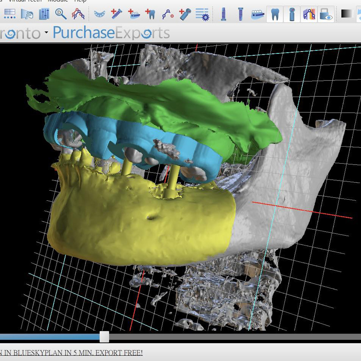Toggle teeth visibility tooth button
Viewport: 361px width, 361px height.
[x=274, y=14]
